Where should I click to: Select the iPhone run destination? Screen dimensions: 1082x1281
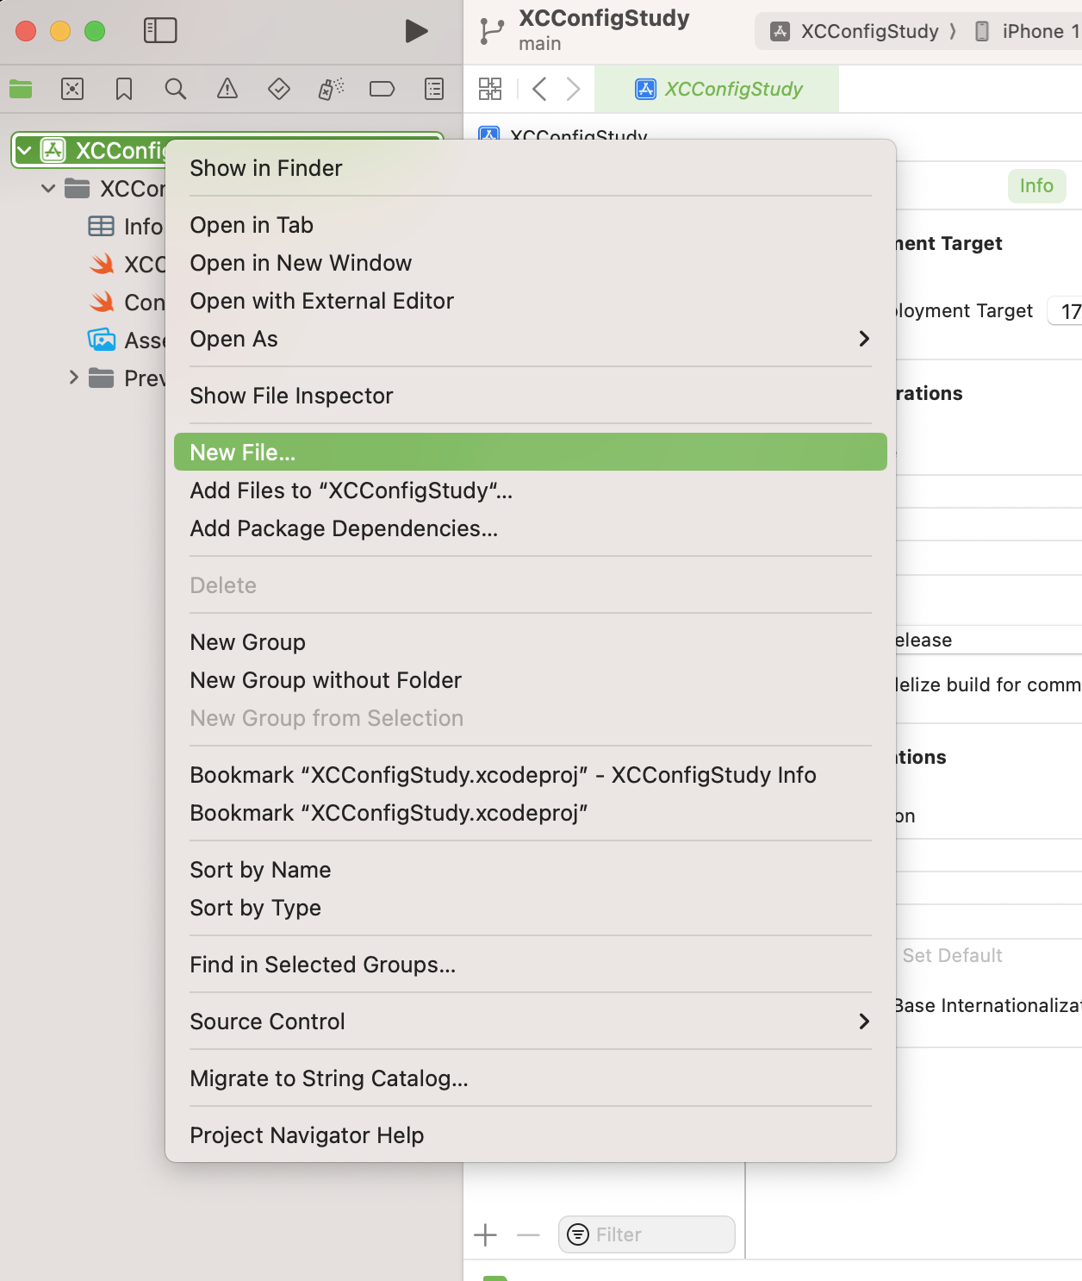[1029, 32]
